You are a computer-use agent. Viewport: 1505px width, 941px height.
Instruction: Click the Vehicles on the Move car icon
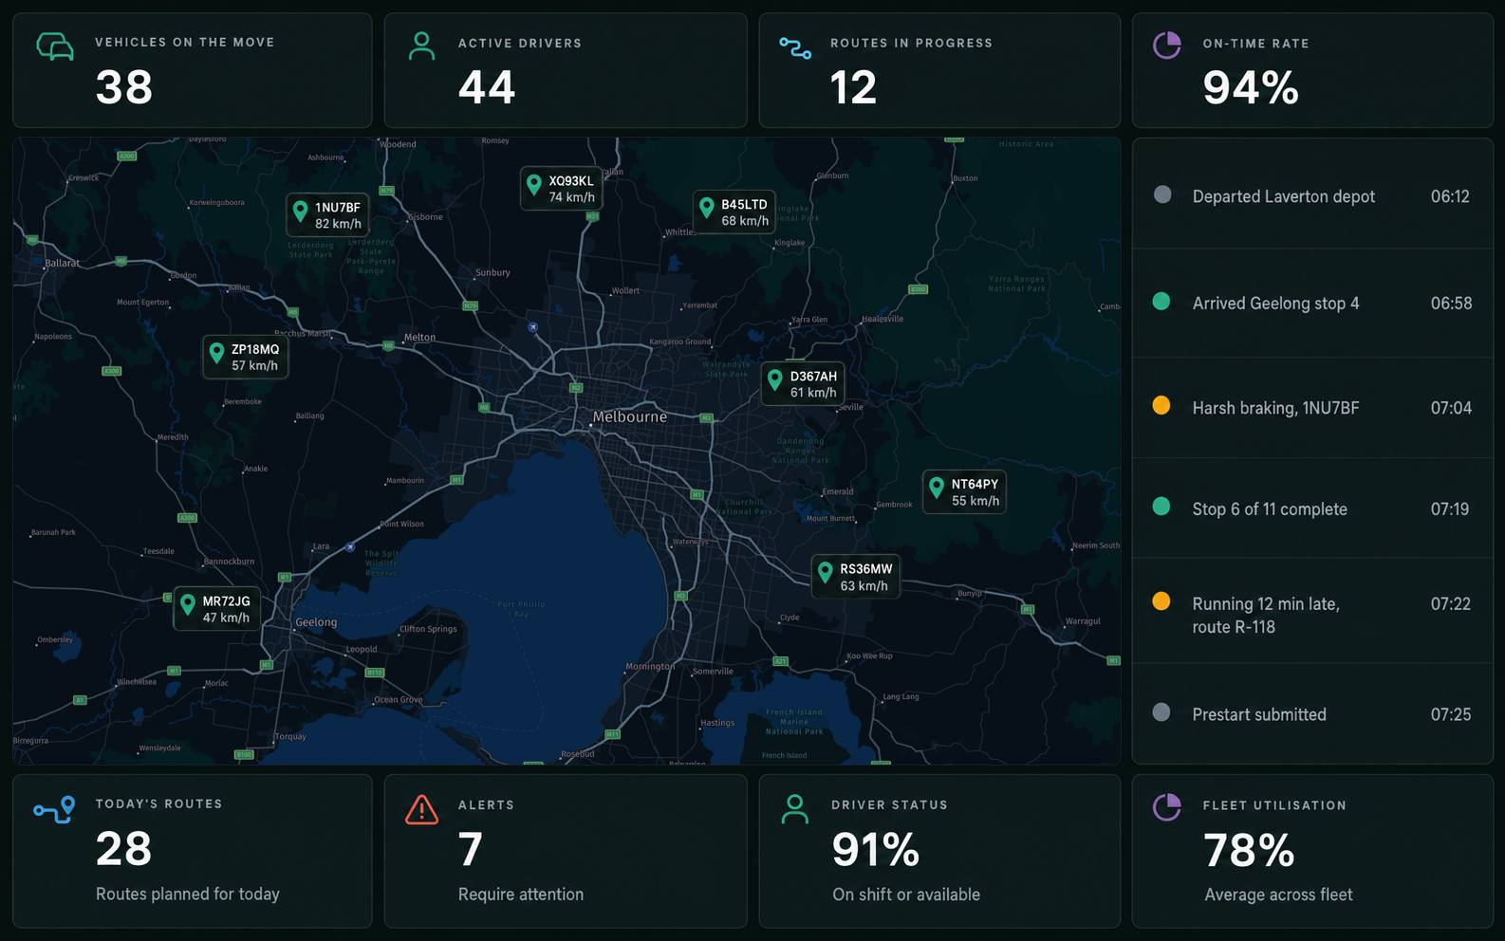55,46
